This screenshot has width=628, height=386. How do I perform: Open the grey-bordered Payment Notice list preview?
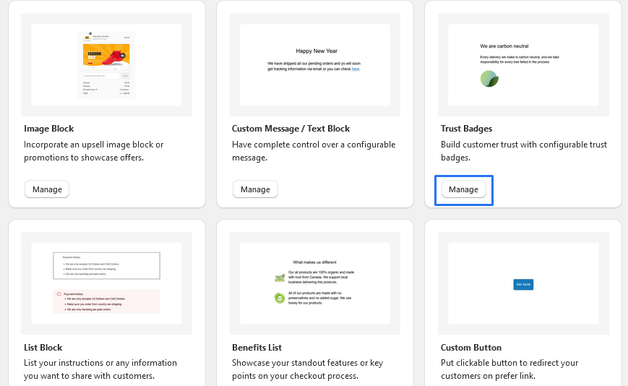[x=106, y=265]
